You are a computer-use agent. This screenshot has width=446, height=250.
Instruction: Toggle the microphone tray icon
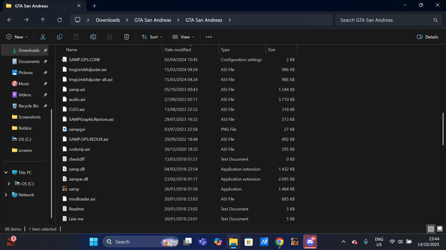coord(366,242)
